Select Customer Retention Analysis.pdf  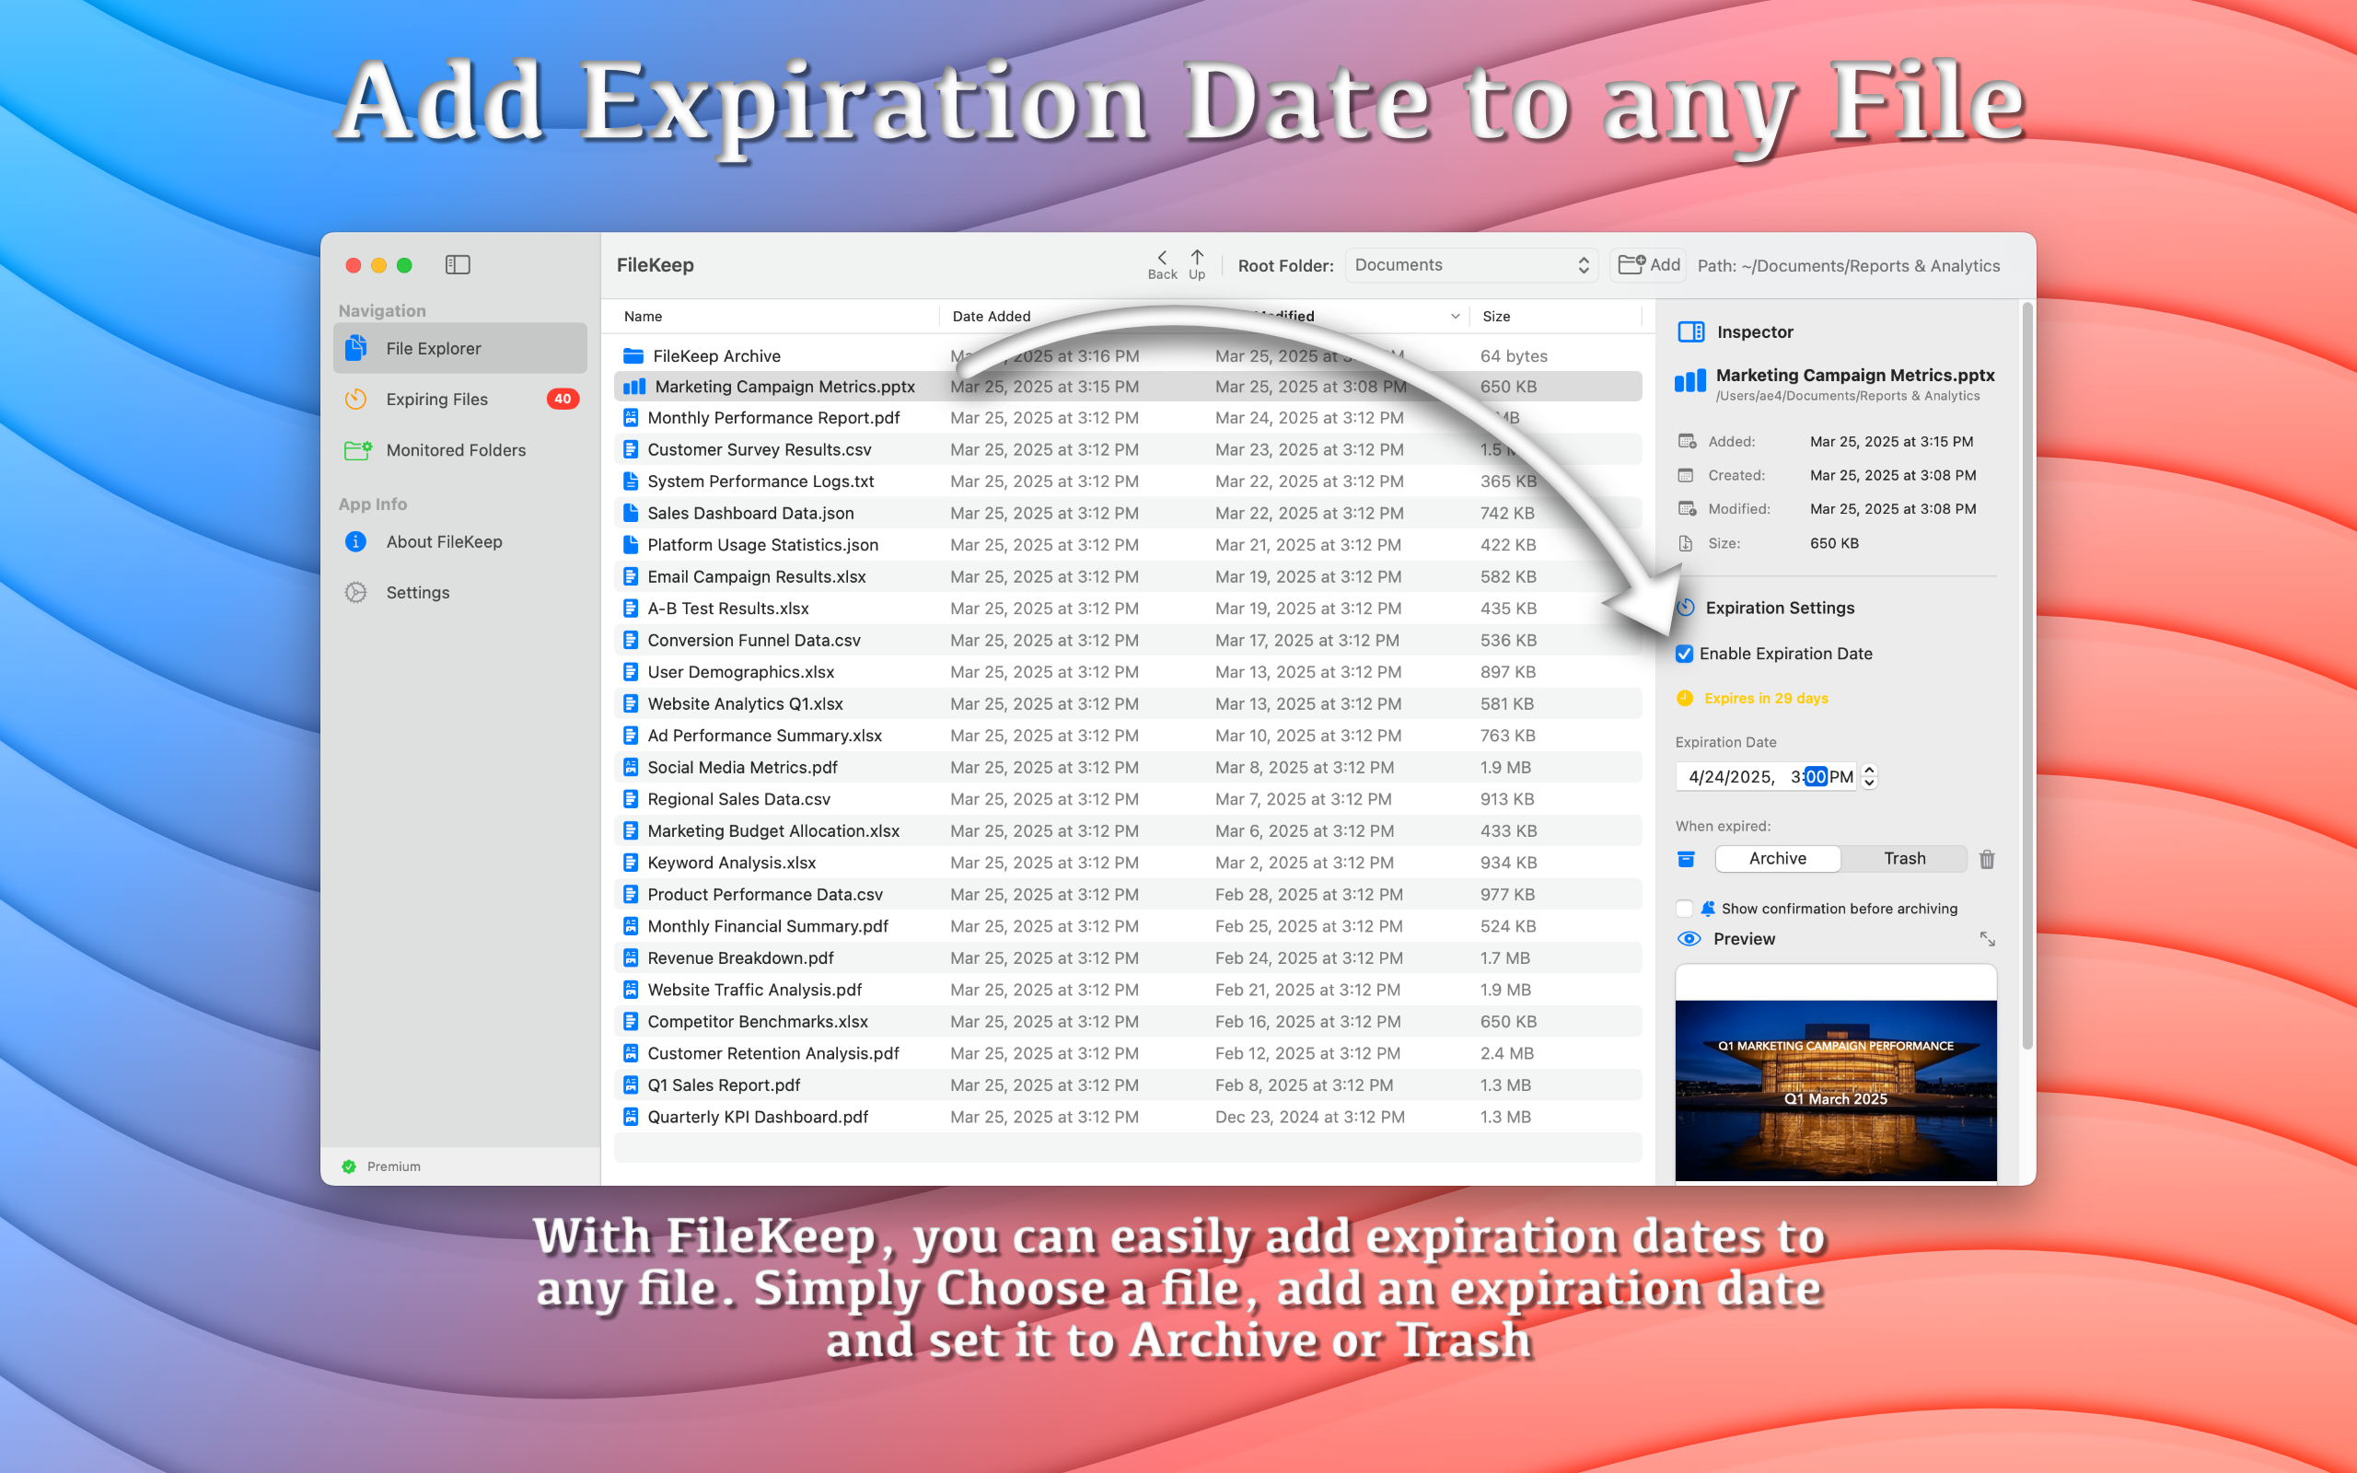coord(1128,1053)
